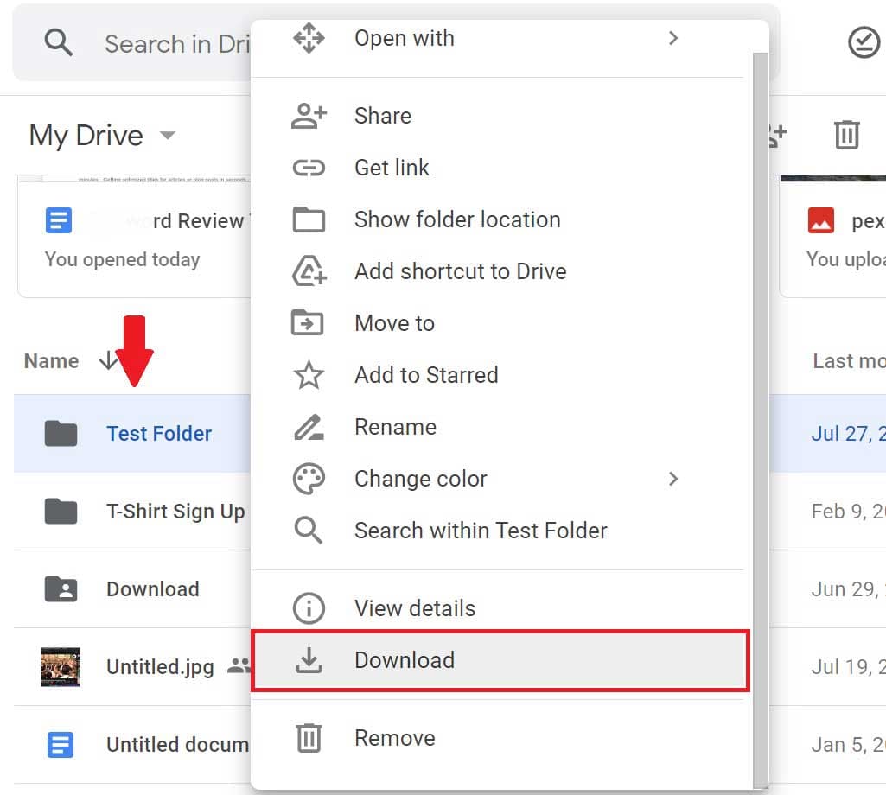Click the Move to folder icon
Screen dimensions: 886x795
(309, 322)
